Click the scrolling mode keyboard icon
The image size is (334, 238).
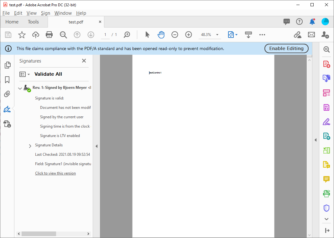[248, 35]
